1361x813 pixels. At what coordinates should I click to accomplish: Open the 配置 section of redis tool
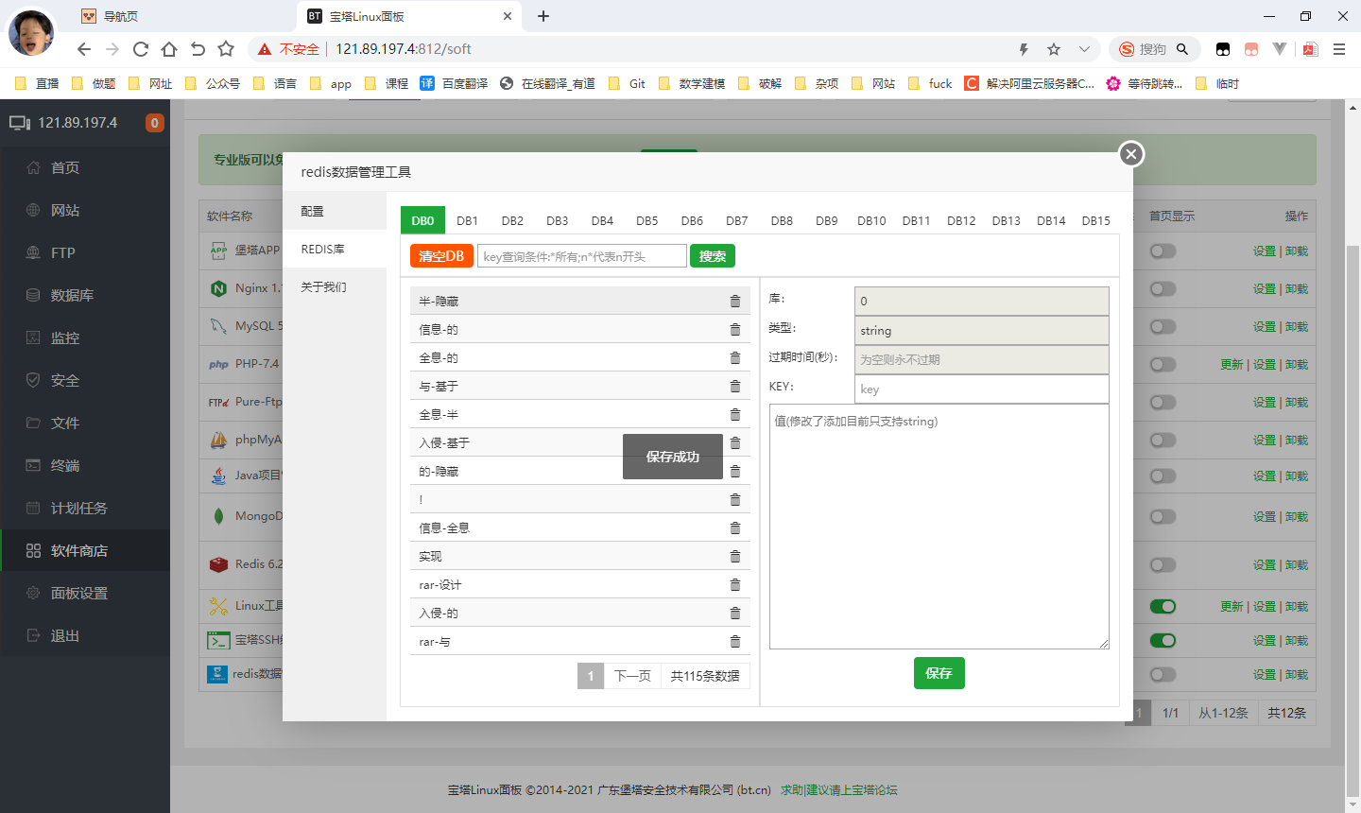tap(313, 212)
